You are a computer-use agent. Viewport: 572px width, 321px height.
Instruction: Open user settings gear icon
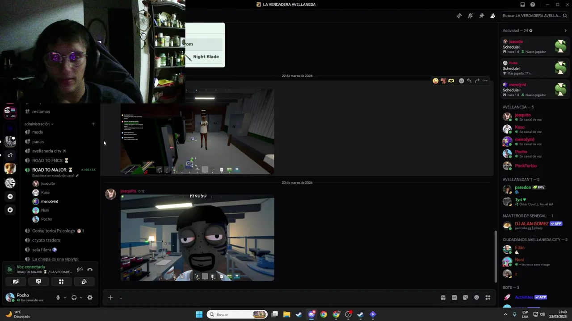[x=90, y=297]
